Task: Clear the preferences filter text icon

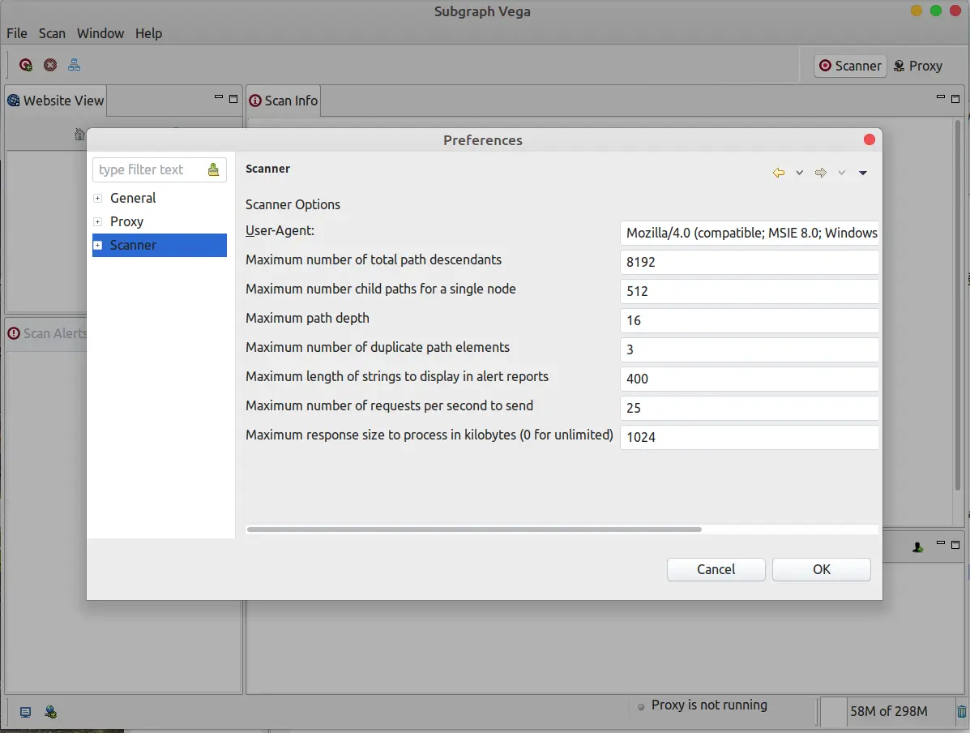Action: [213, 169]
